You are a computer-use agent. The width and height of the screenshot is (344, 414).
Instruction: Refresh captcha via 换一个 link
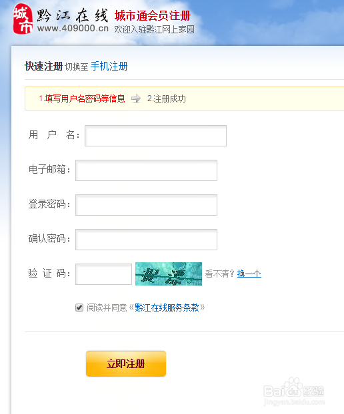tap(249, 274)
